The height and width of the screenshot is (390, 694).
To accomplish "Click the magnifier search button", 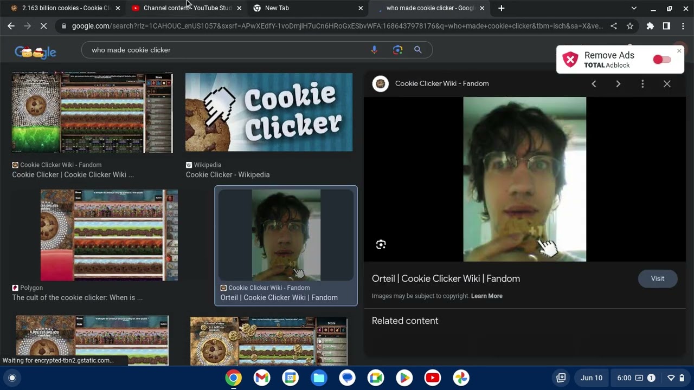I will [x=418, y=50].
